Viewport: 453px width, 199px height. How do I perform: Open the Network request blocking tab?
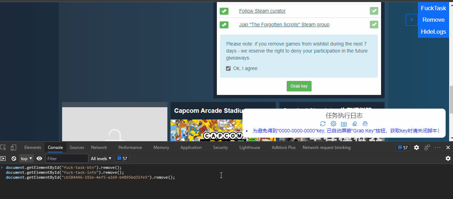coord(326,147)
